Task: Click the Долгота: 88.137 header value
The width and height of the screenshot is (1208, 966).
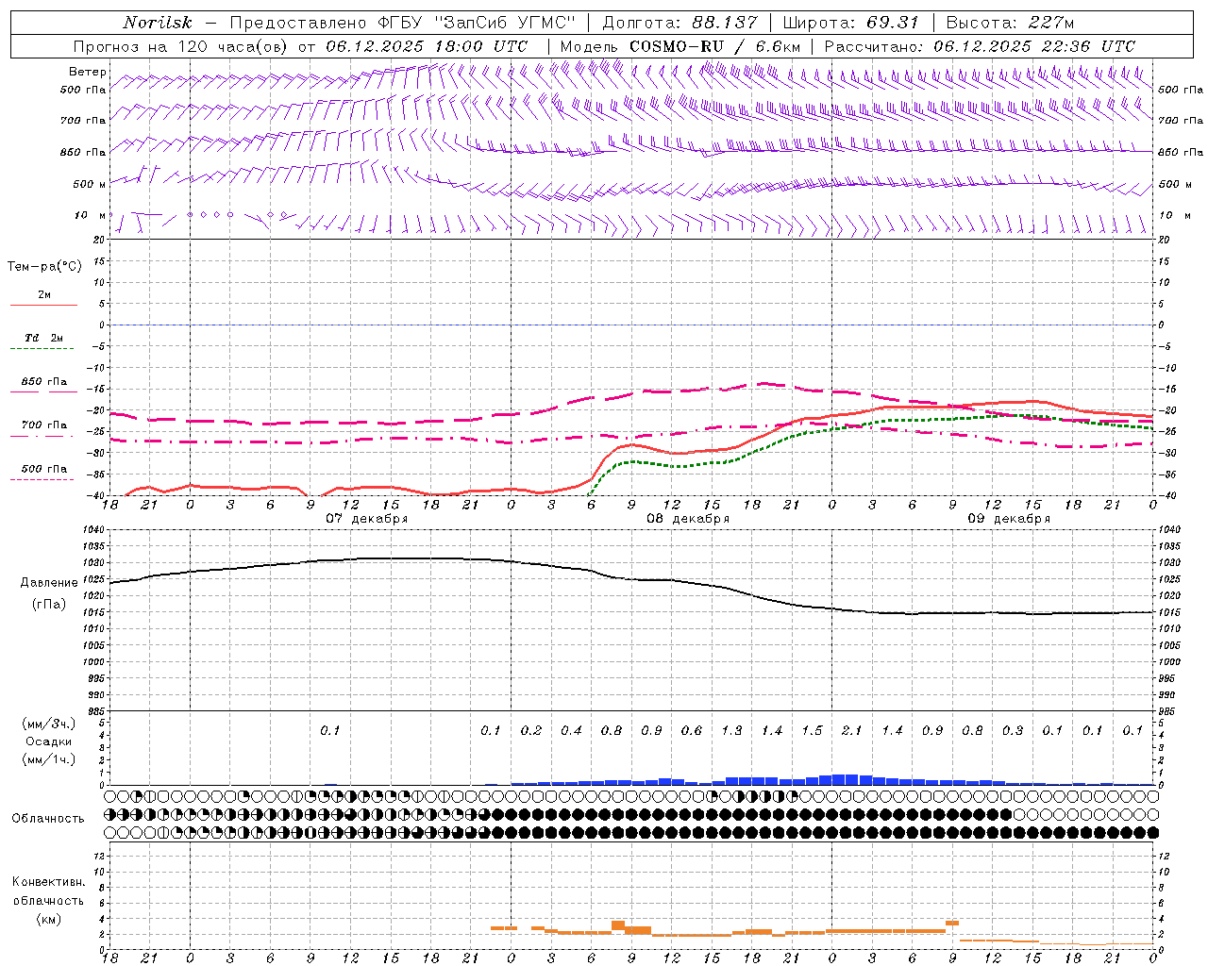Action: coord(680,23)
